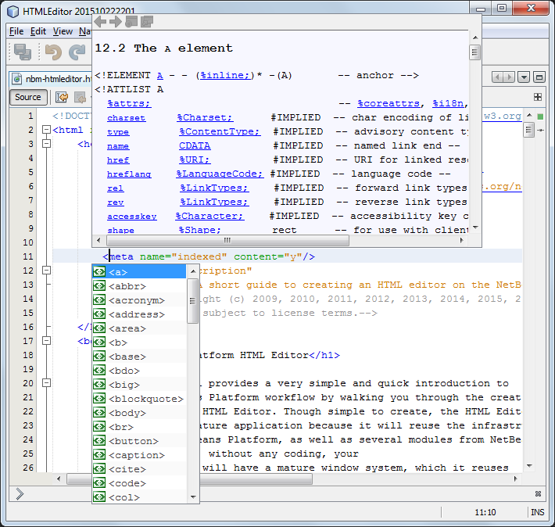This screenshot has width=555, height=527.
Task: Go forward in documentation popup
Action: (x=114, y=22)
